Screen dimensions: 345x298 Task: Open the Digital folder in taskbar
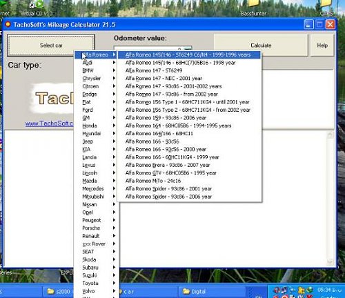coord(212,292)
